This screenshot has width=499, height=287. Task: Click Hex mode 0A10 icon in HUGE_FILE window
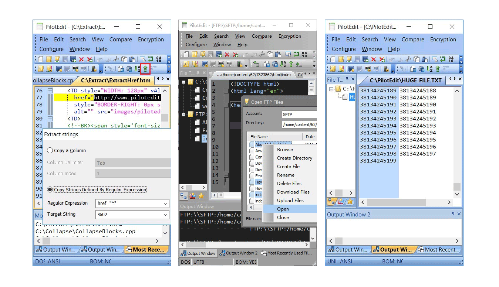pos(451,59)
